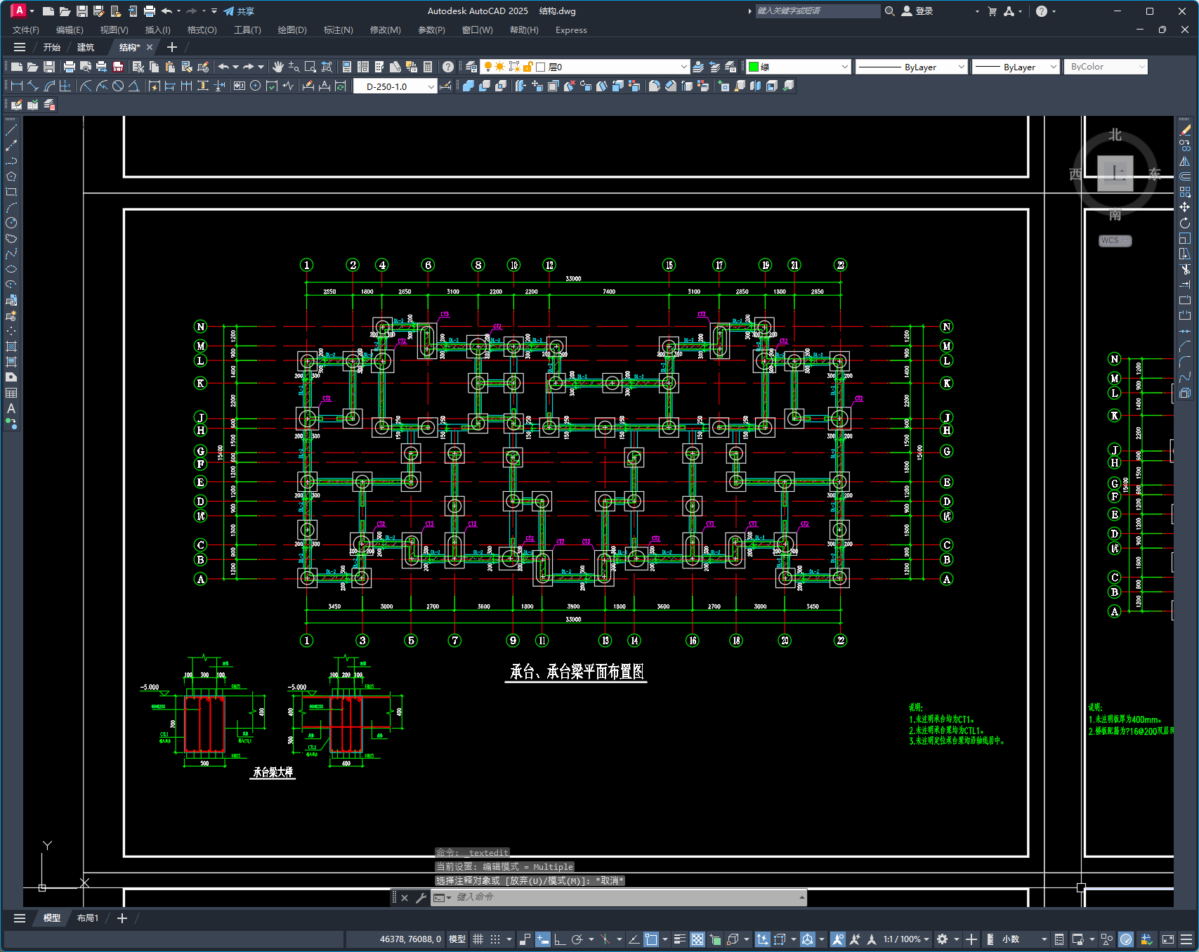Screen dimensions: 1199x952
Task: Toggle Dynamic Input in status bar
Action: point(543,939)
